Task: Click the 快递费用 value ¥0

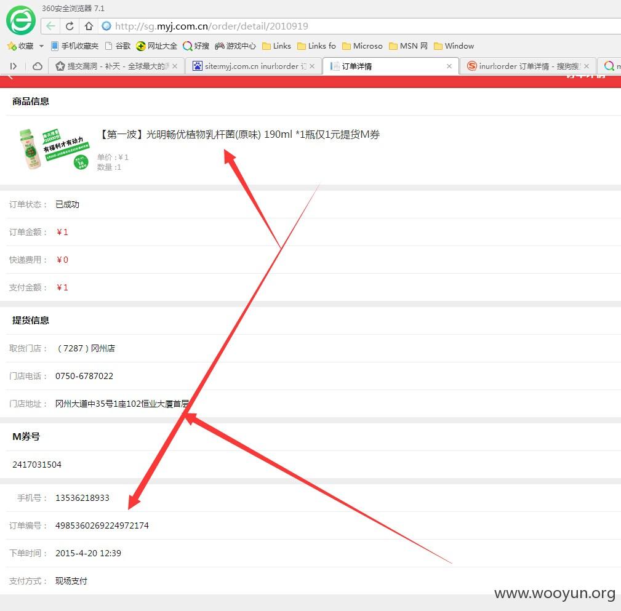Action: coord(62,260)
